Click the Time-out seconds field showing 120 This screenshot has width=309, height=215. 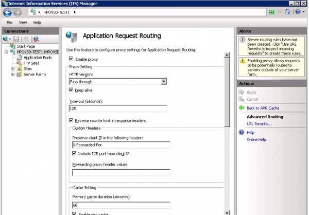[x=118, y=109]
